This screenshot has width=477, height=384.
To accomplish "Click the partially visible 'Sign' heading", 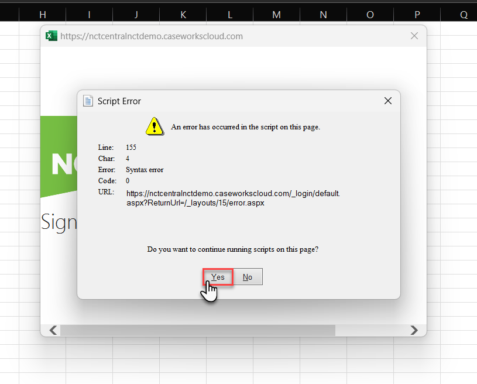I will tap(58, 222).
